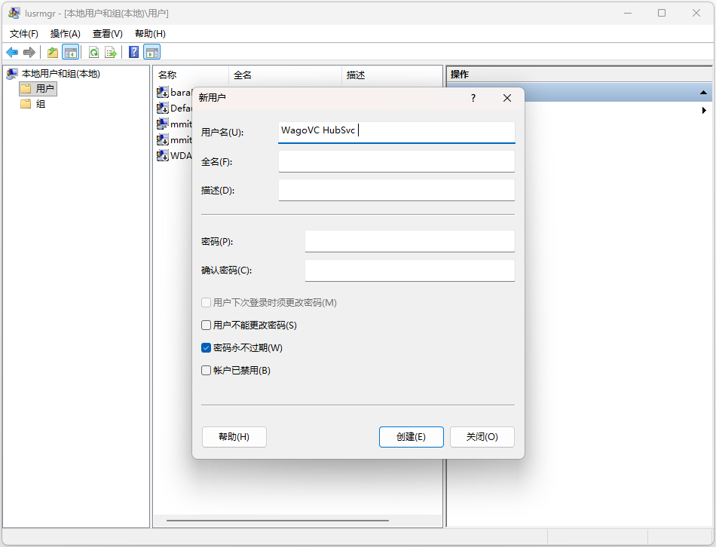Click the Export List toolbar icon
The height and width of the screenshot is (547, 716).
pos(111,52)
